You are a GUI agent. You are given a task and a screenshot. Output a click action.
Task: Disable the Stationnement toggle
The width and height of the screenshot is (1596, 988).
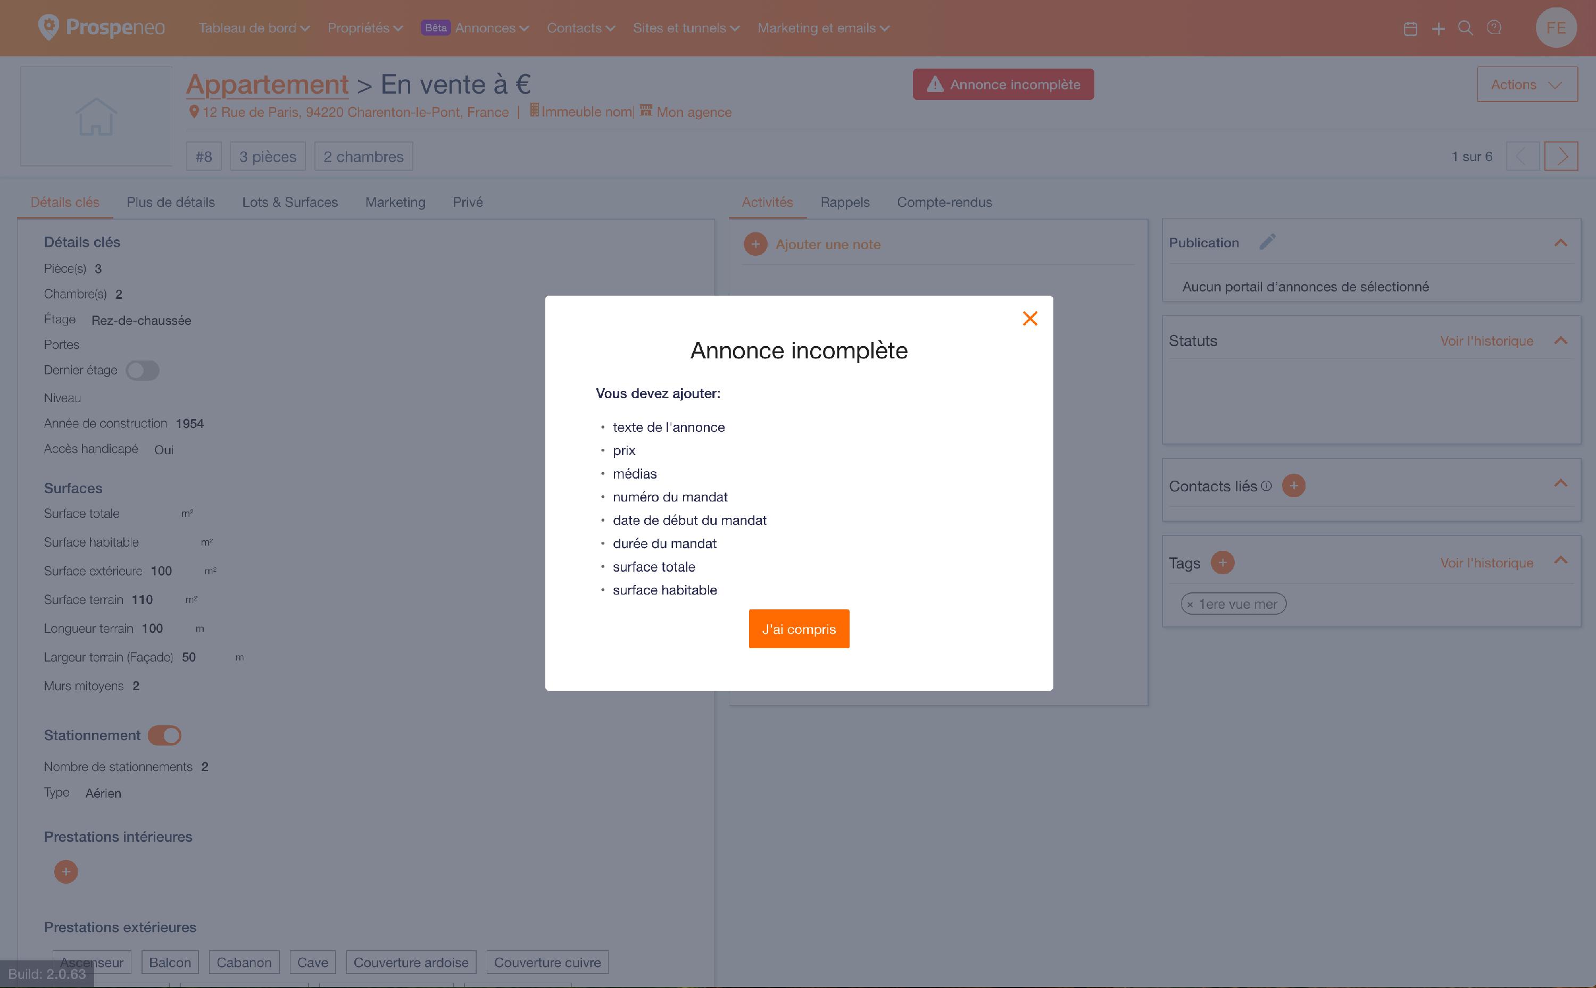pyautogui.click(x=164, y=735)
